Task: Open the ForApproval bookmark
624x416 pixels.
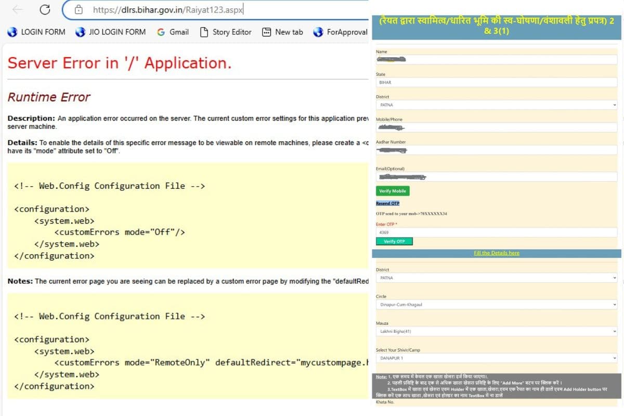Action: click(341, 32)
